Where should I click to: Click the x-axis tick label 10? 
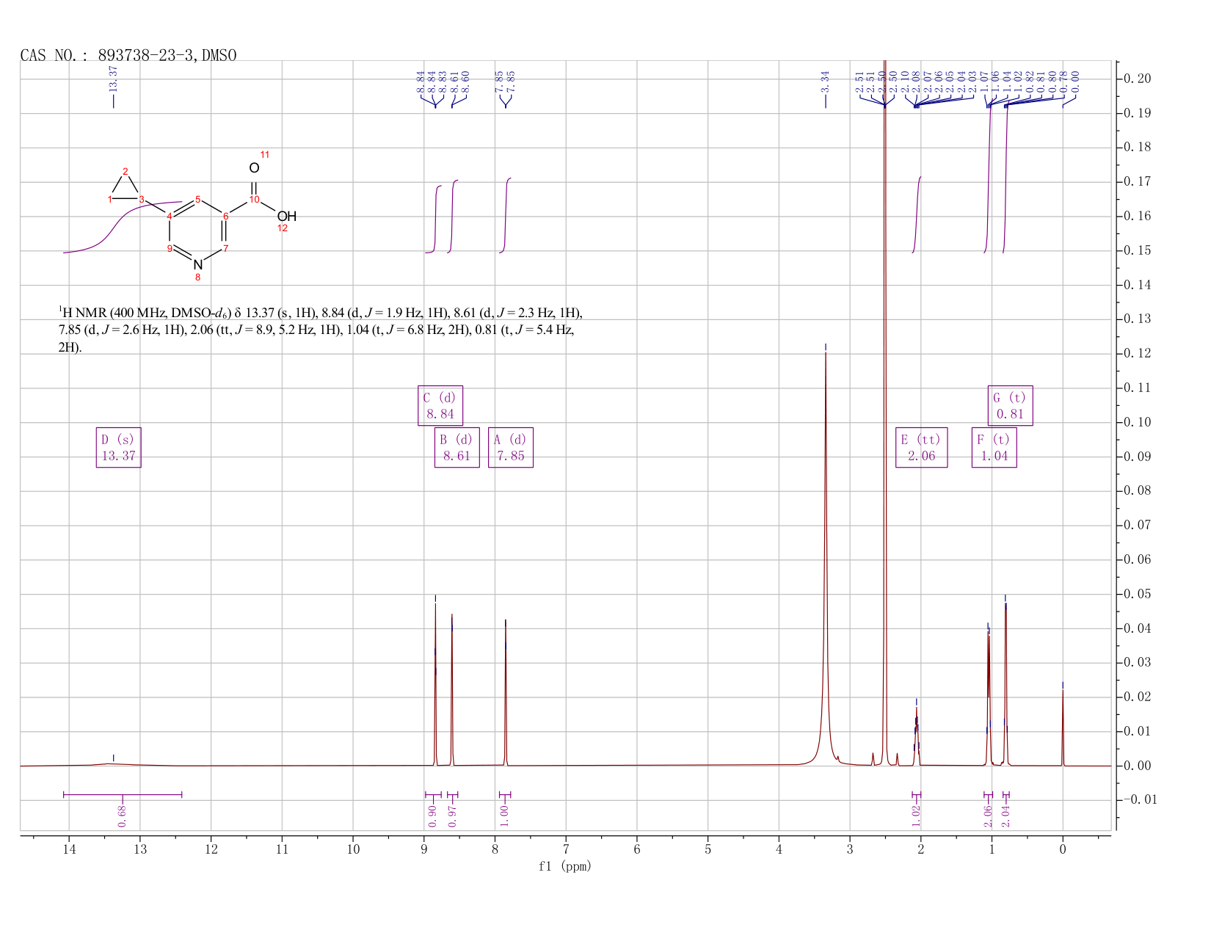(353, 849)
